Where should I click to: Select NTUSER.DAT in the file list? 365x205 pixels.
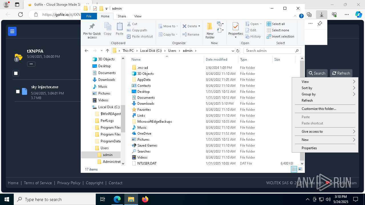[x=147, y=163]
